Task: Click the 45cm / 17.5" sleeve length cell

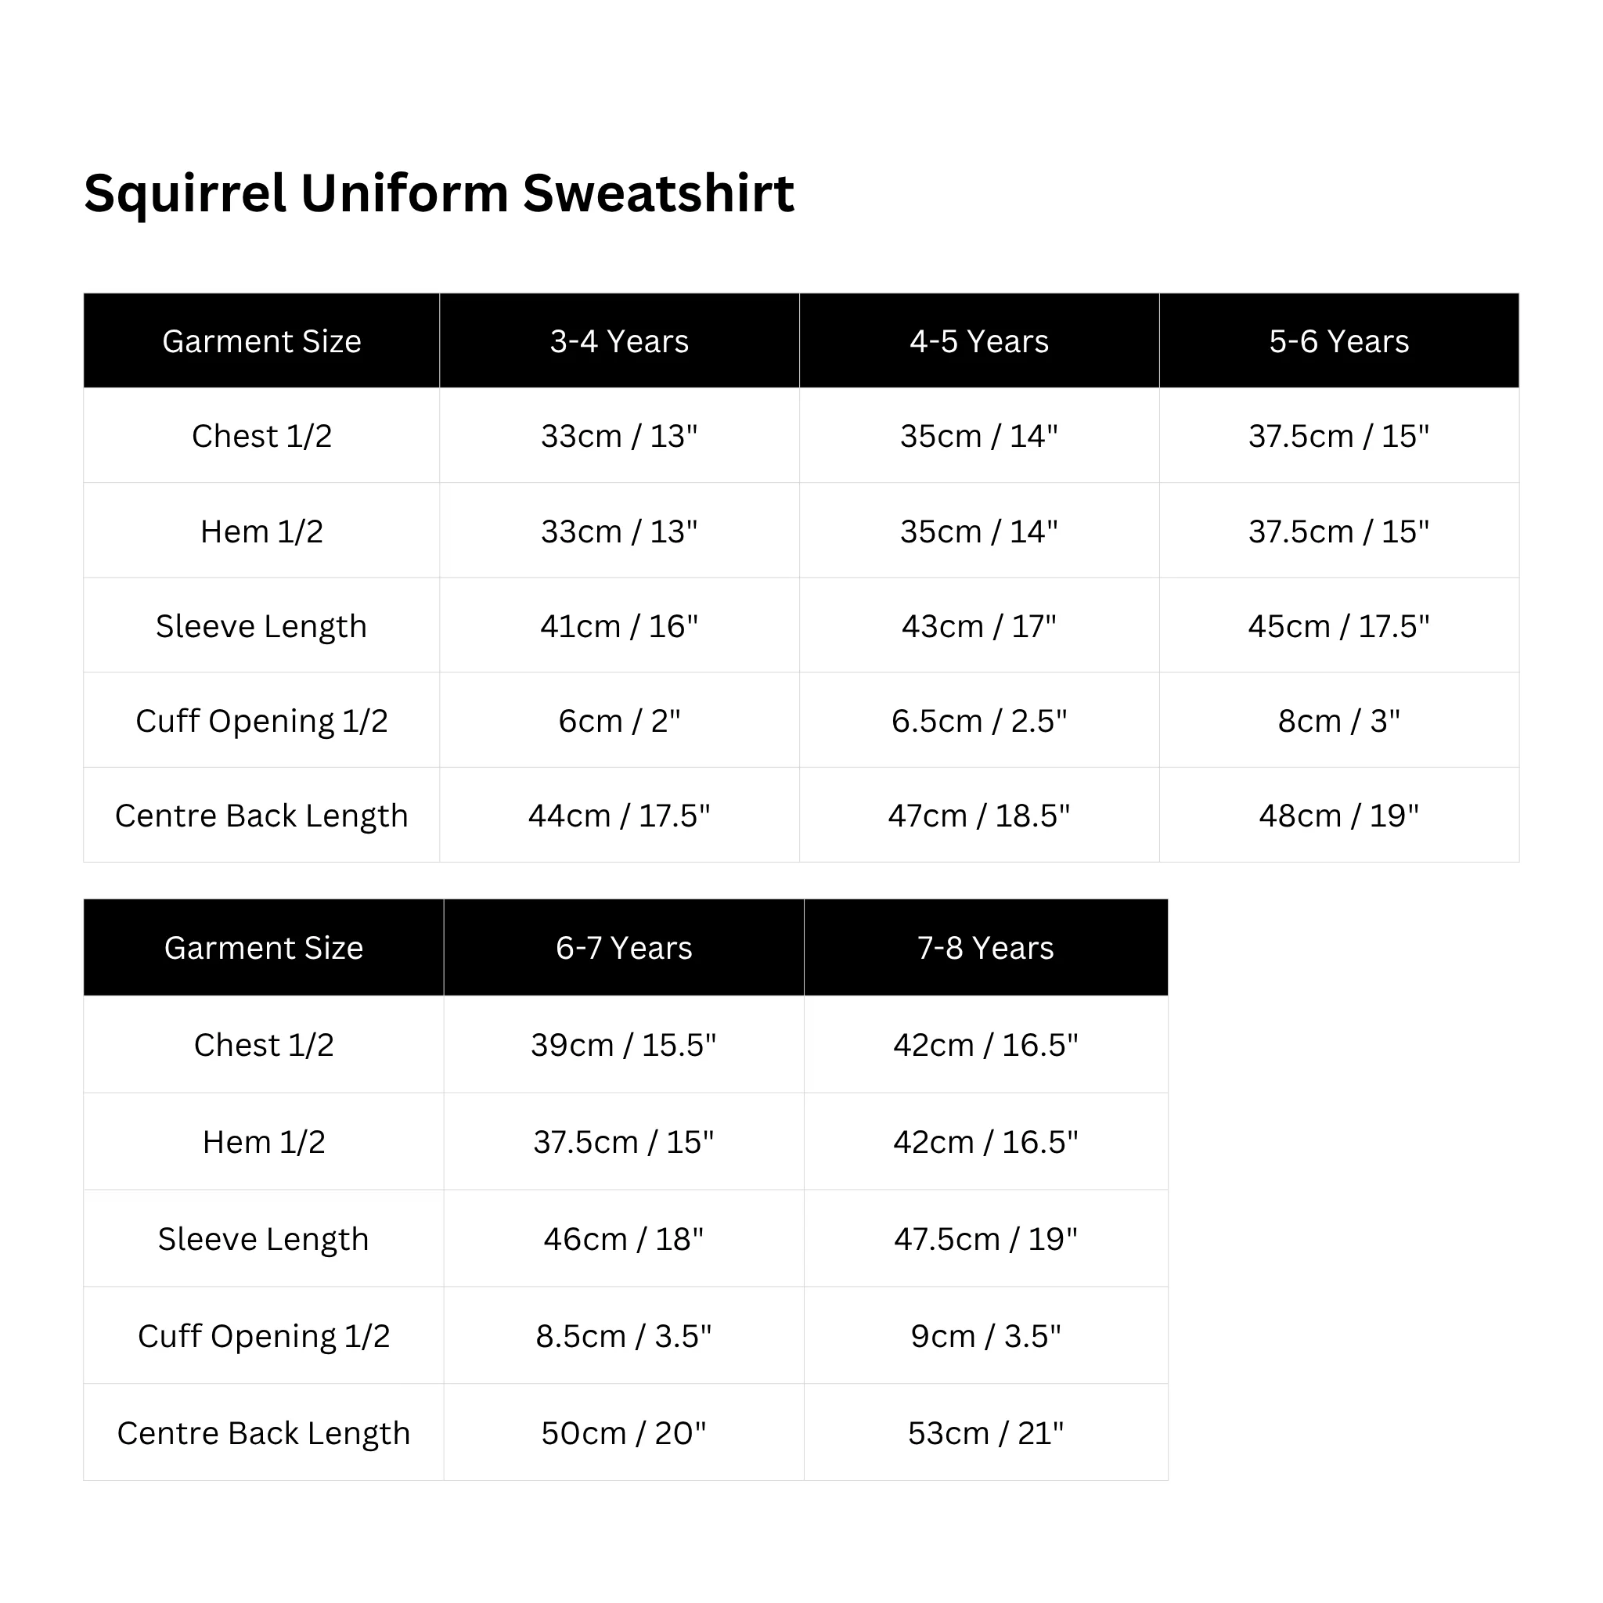Action: point(1338,625)
